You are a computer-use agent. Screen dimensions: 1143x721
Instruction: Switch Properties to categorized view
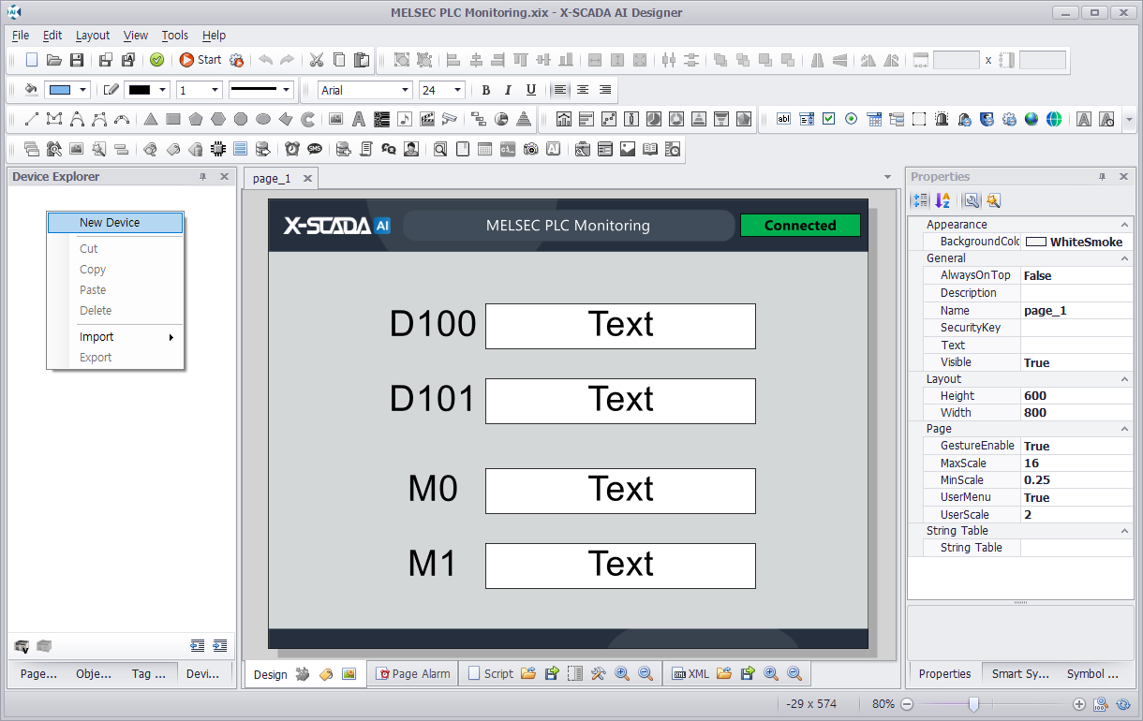click(920, 200)
